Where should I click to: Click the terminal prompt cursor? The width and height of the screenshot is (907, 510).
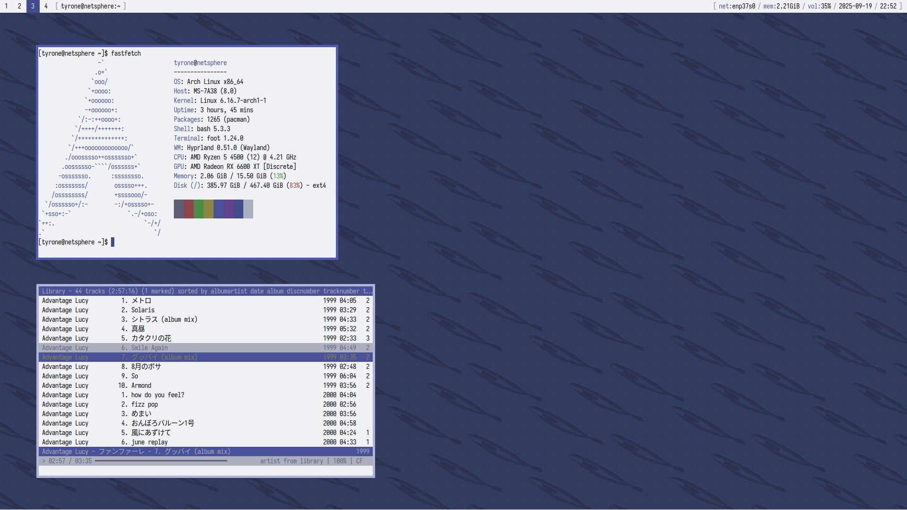112,242
